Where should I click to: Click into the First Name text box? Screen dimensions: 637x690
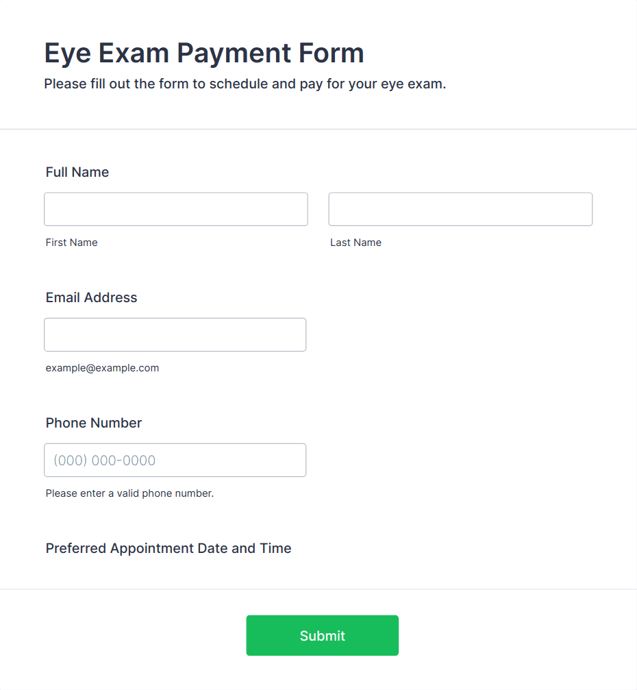[175, 209]
